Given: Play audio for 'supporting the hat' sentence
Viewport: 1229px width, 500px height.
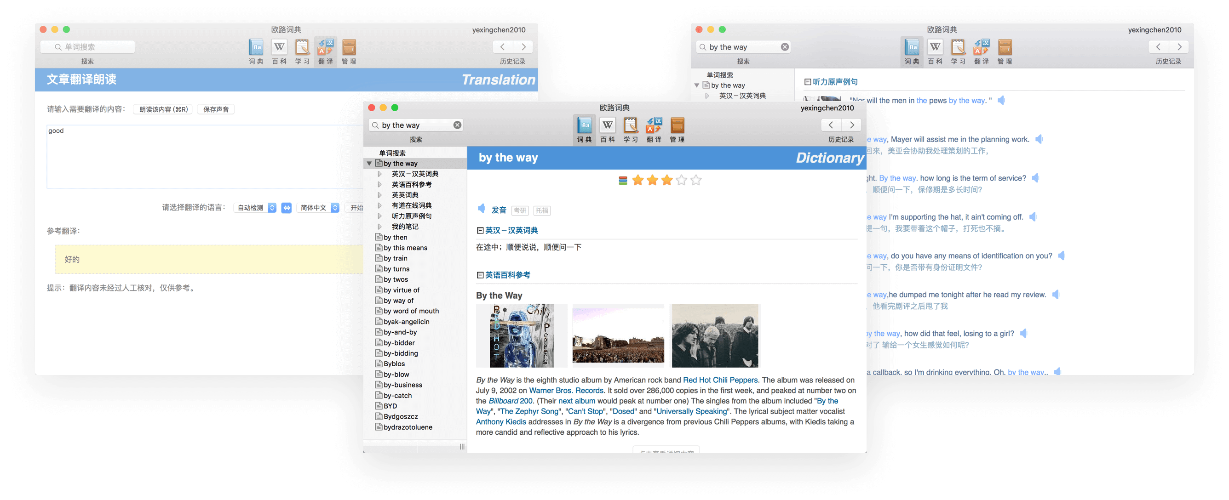Looking at the screenshot, I should pos(1033,217).
